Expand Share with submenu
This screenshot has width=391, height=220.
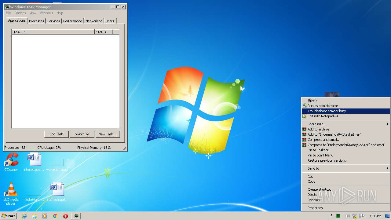tap(346, 124)
